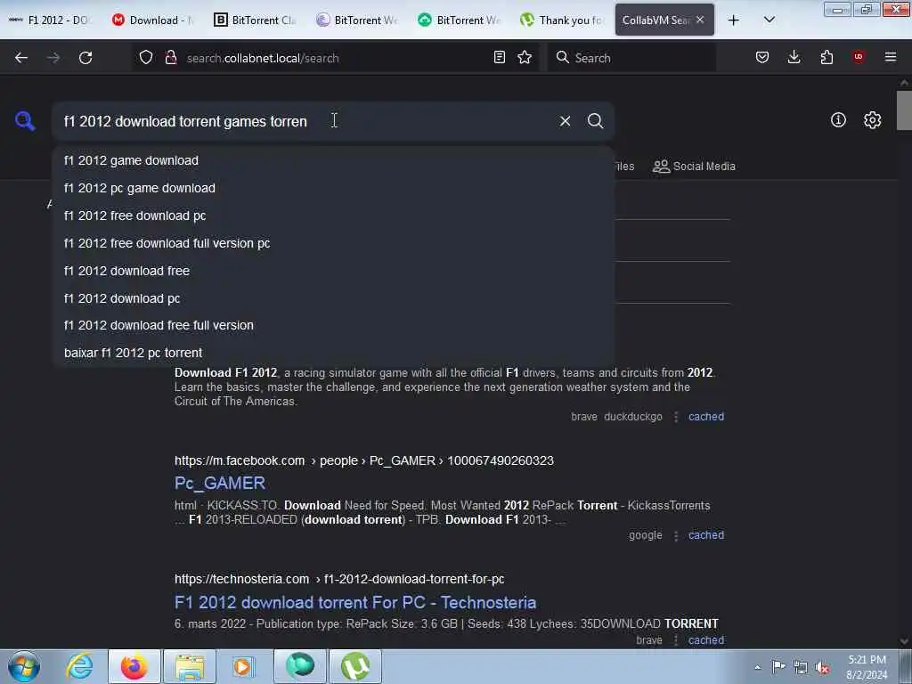The width and height of the screenshot is (912, 684).
Task: Pick 'f1 2012 free download full version pc'
Action: 333,243
